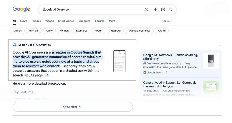This screenshot has width=232, height=123.
Task: Select the Shopping tab
Action: (x=84, y=21)
